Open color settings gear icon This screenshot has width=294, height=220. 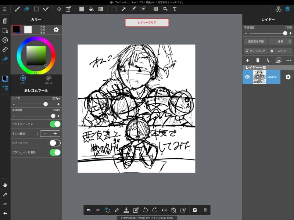pos(56,30)
